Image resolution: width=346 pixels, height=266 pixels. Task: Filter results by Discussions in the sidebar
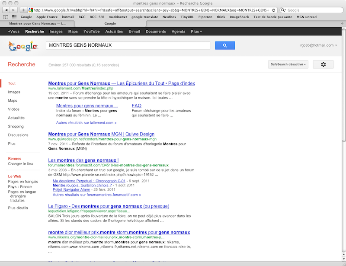tap(18, 135)
